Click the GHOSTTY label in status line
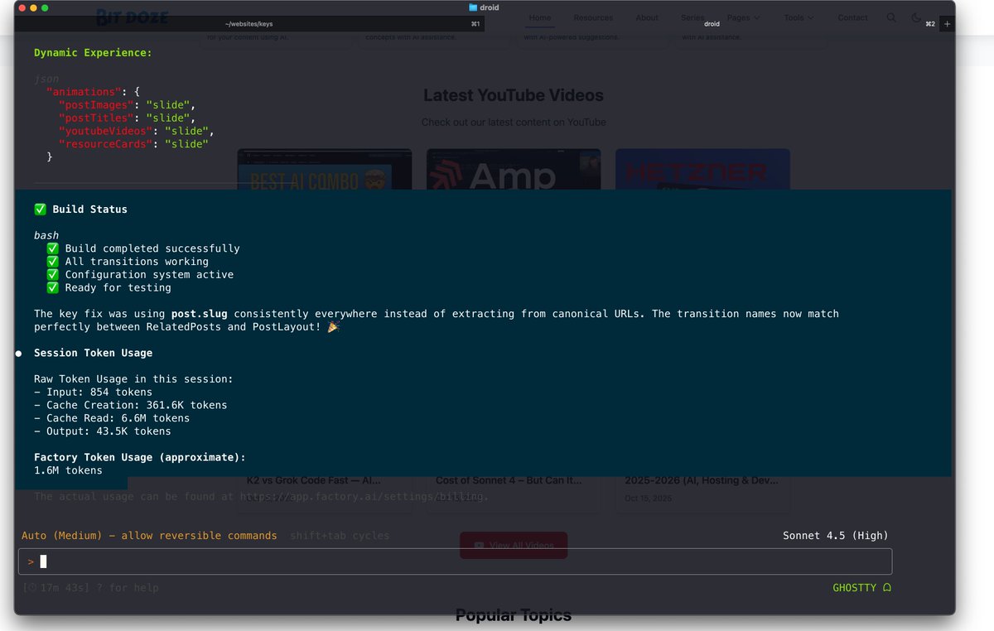Viewport: 994px width, 631px height. pos(854,588)
